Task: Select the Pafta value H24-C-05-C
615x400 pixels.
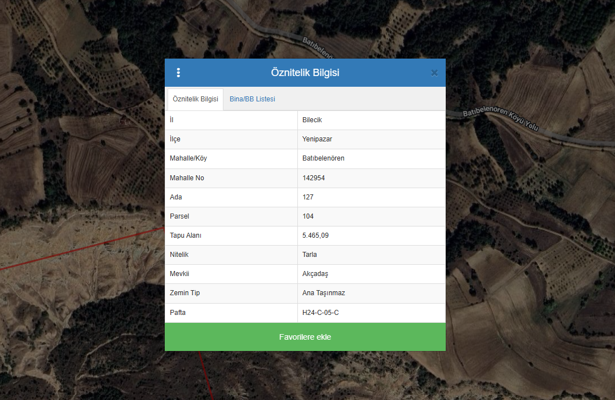Action: click(x=320, y=312)
